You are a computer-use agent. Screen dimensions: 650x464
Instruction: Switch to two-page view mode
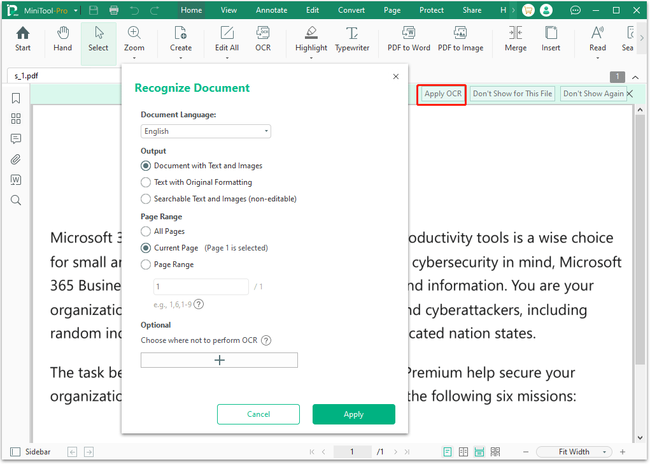tap(463, 452)
